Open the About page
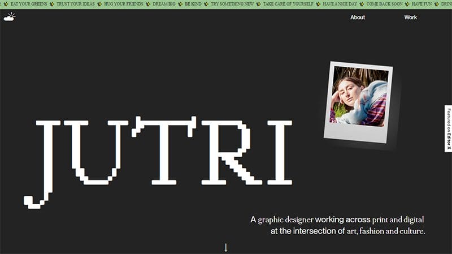The width and height of the screenshot is (452, 254). click(358, 18)
